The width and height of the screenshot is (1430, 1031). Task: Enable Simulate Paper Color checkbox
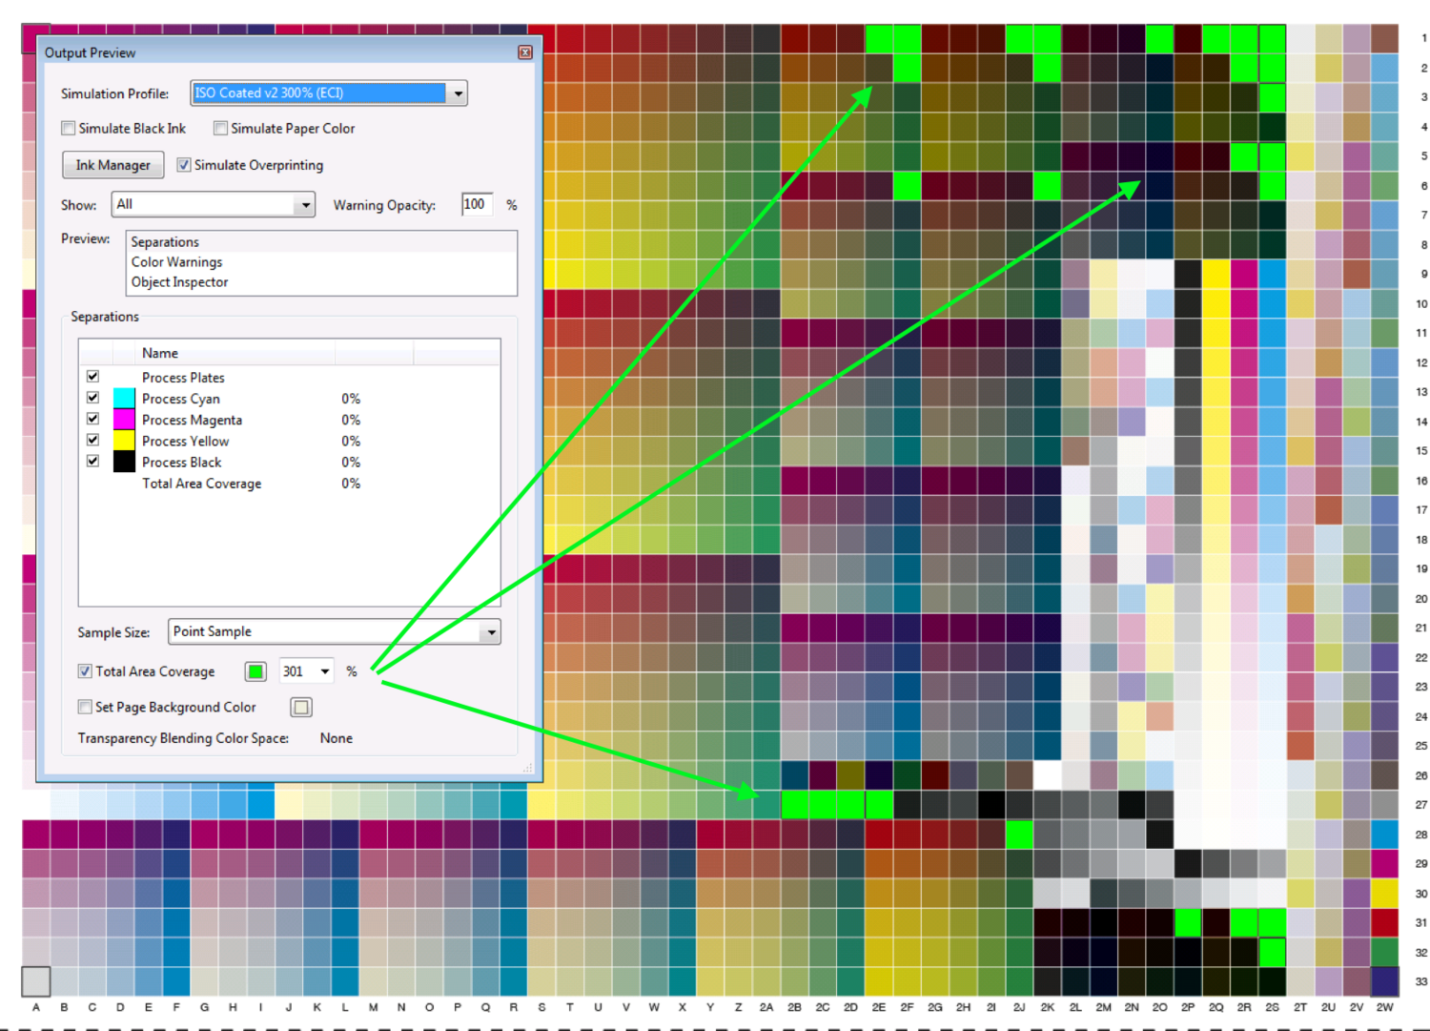220,128
